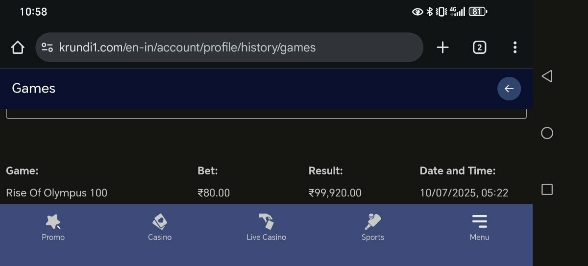Select the Date and Time column header
Image resolution: width=588 pixels, height=266 pixels.
[x=458, y=171]
